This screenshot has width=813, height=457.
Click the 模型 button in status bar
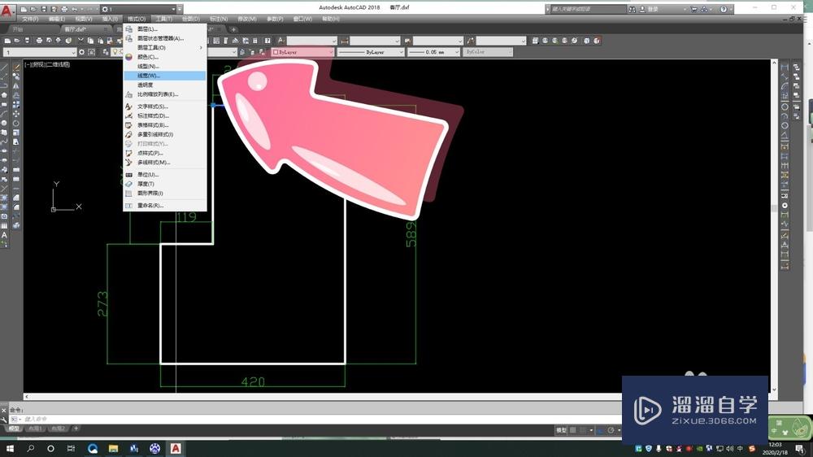click(562, 430)
